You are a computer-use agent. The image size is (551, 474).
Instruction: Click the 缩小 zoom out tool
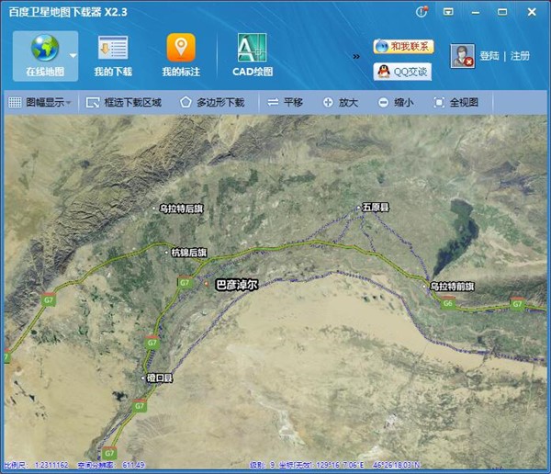point(396,103)
